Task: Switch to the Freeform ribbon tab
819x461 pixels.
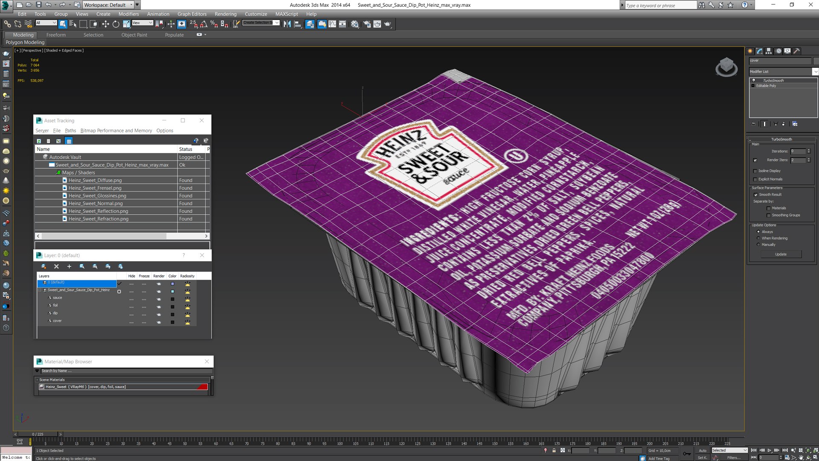Action: click(x=56, y=35)
